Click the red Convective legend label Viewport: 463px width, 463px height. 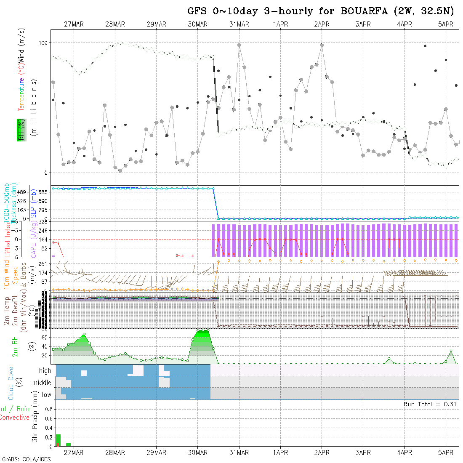(15, 418)
